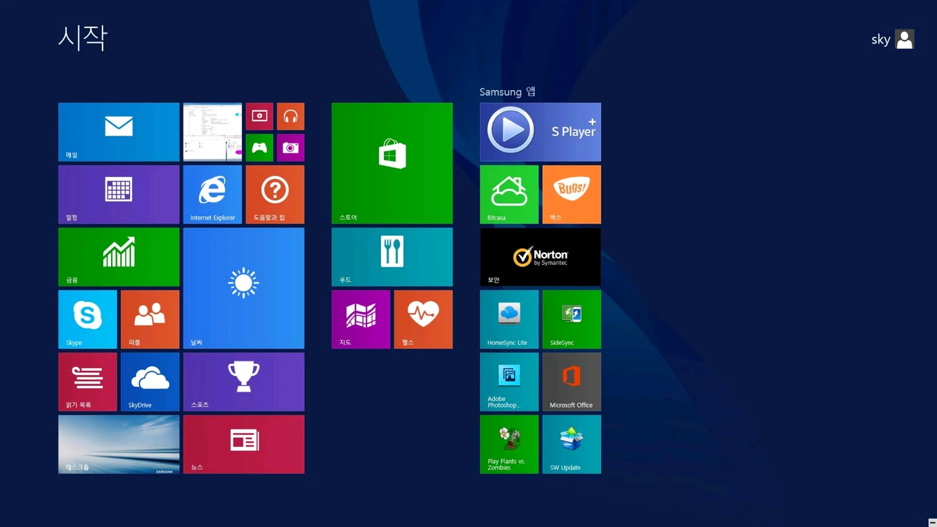Open the 푸드 (Food) tile

(392, 257)
